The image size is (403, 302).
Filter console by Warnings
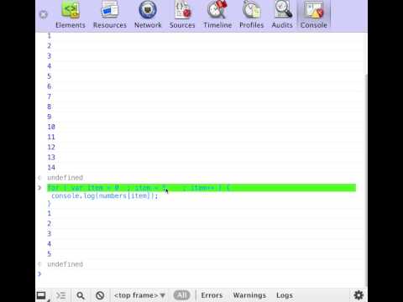pyautogui.click(x=249, y=295)
